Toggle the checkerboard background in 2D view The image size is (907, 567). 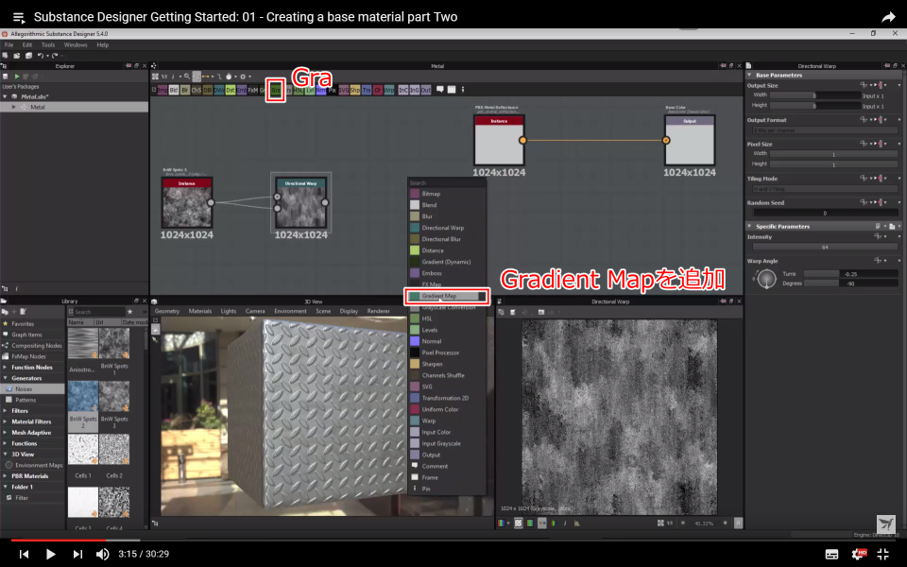pyautogui.click(x=519, y=523)
